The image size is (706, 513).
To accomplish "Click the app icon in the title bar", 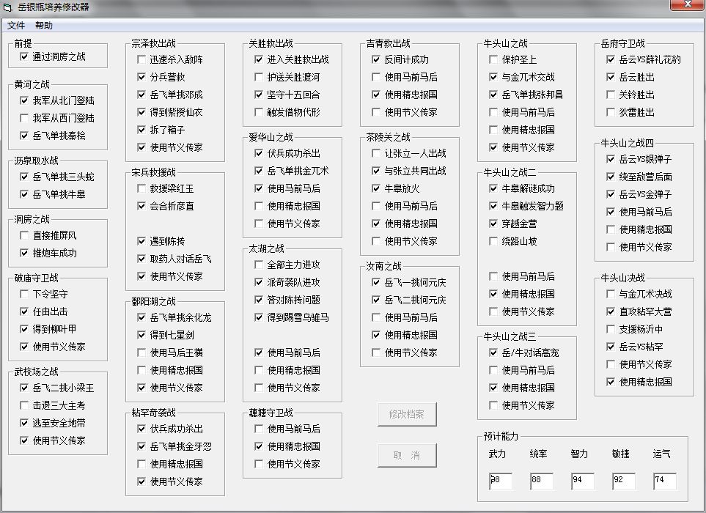I will coord(7,7).
